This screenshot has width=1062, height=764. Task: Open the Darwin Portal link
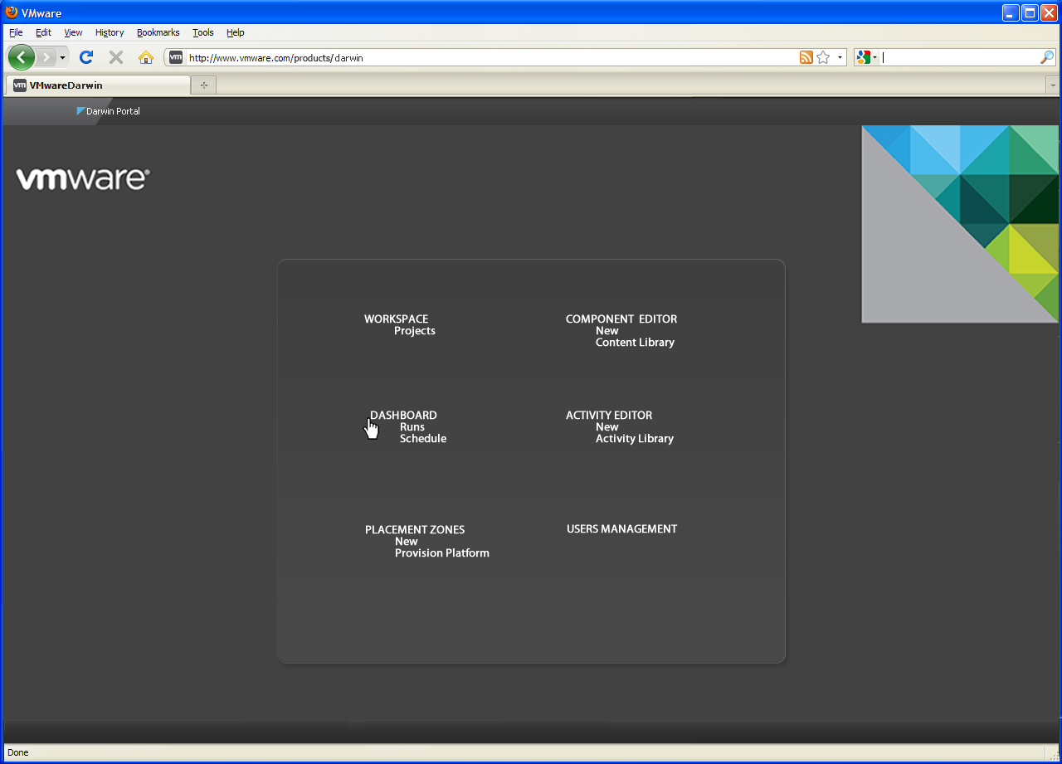113,111
